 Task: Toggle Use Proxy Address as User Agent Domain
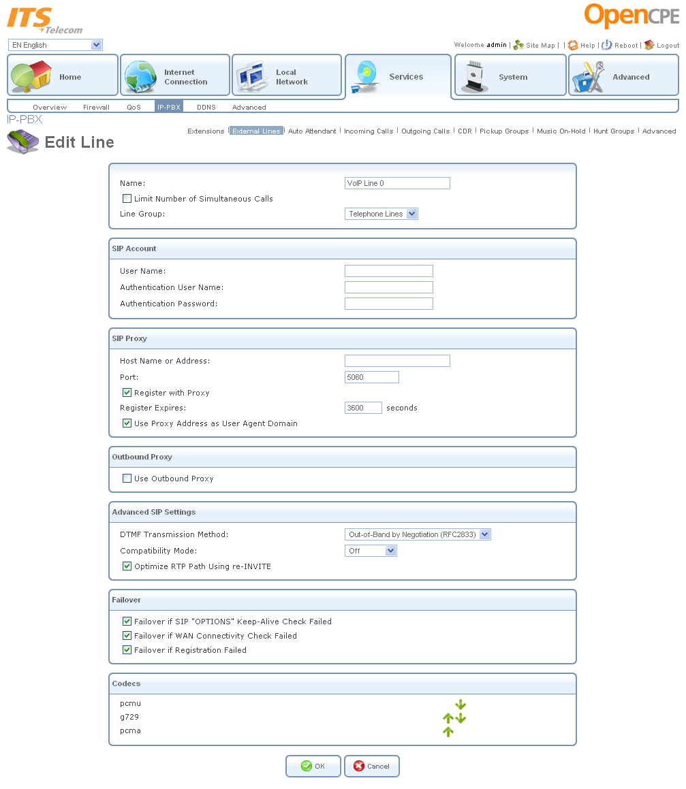[x=127, y=423]
